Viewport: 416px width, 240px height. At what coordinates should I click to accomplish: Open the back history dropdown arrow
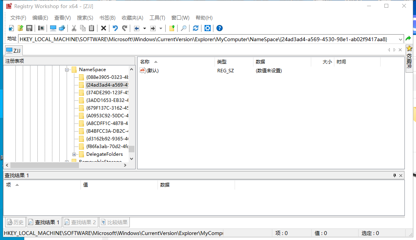coord(144,28)
